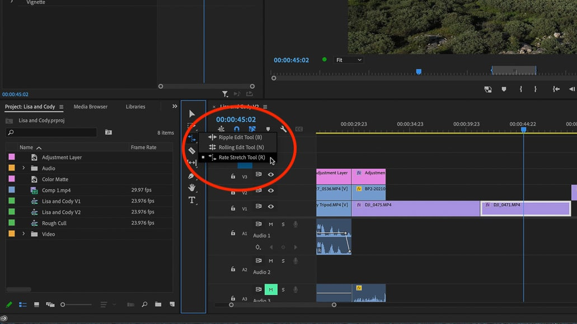Click the Project panel search field

click(51, 132)
